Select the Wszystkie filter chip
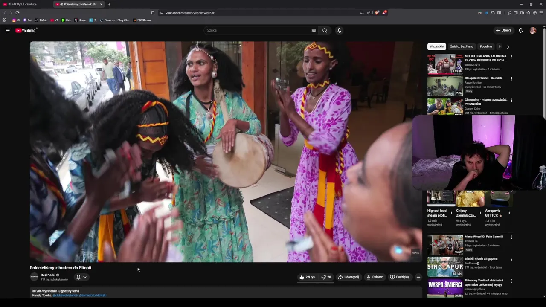The width and height of the screenshot is (546, 307). pyautogui.click(x=436, y=46)
